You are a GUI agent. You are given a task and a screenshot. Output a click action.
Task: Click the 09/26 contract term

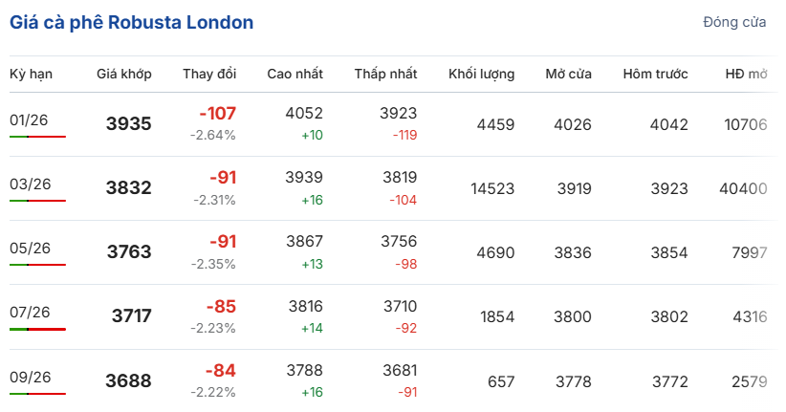(29, 377)
